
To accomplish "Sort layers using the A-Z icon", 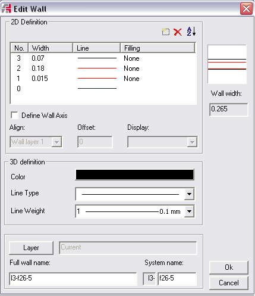I will click(x=191, y=32).
